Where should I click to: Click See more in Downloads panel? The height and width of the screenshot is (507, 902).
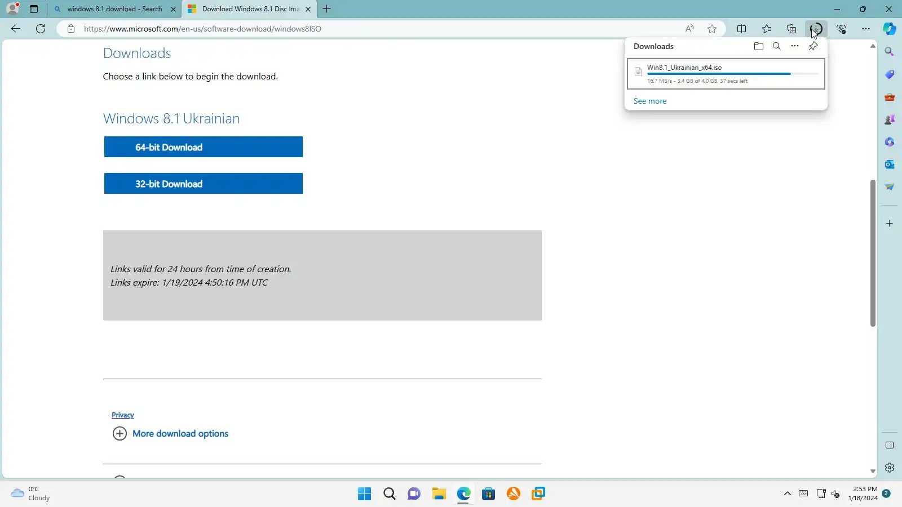point(650,101)
